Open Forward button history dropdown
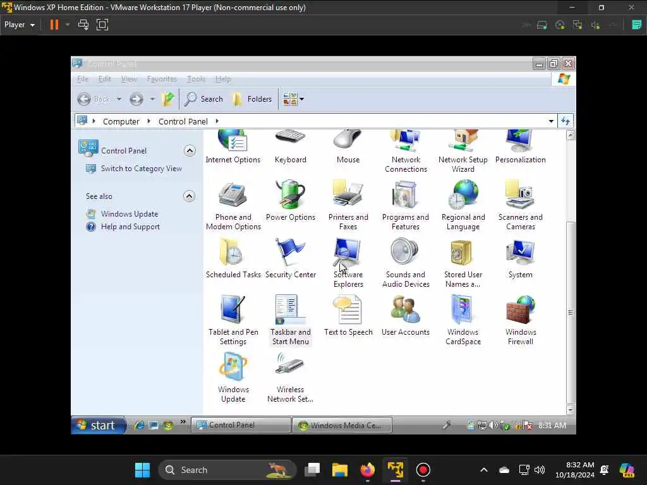The image size is (647, 485). (152, 99)
